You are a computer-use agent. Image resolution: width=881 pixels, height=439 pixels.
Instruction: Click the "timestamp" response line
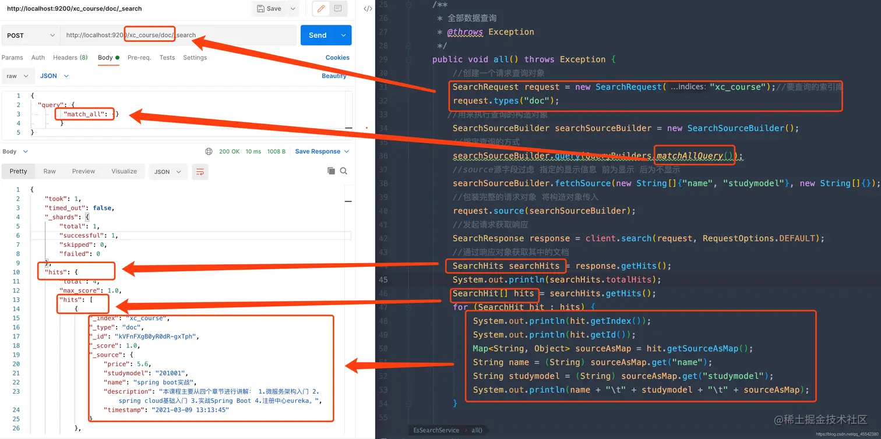coord(166,410)
